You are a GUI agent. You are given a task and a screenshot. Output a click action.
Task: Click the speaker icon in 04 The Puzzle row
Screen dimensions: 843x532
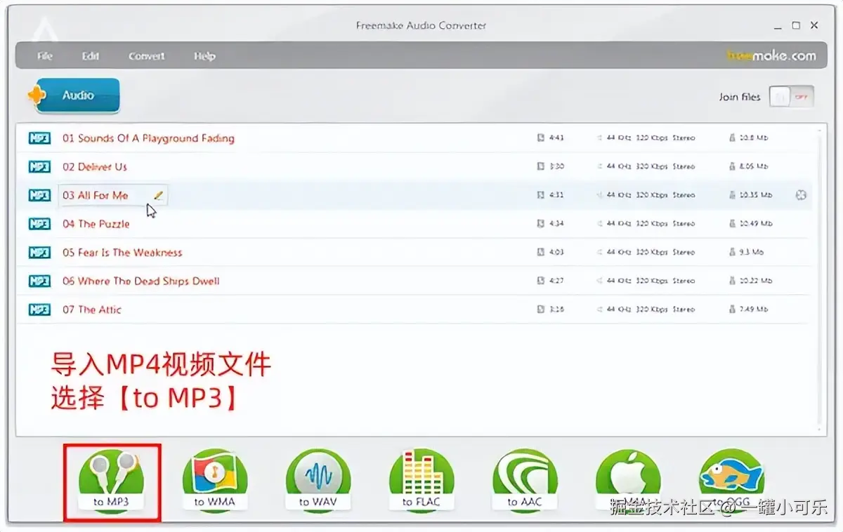pos(600,224)
